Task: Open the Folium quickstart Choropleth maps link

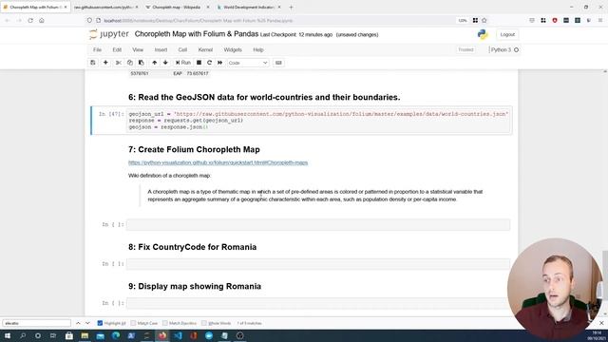Action: (x=218, y=162)
